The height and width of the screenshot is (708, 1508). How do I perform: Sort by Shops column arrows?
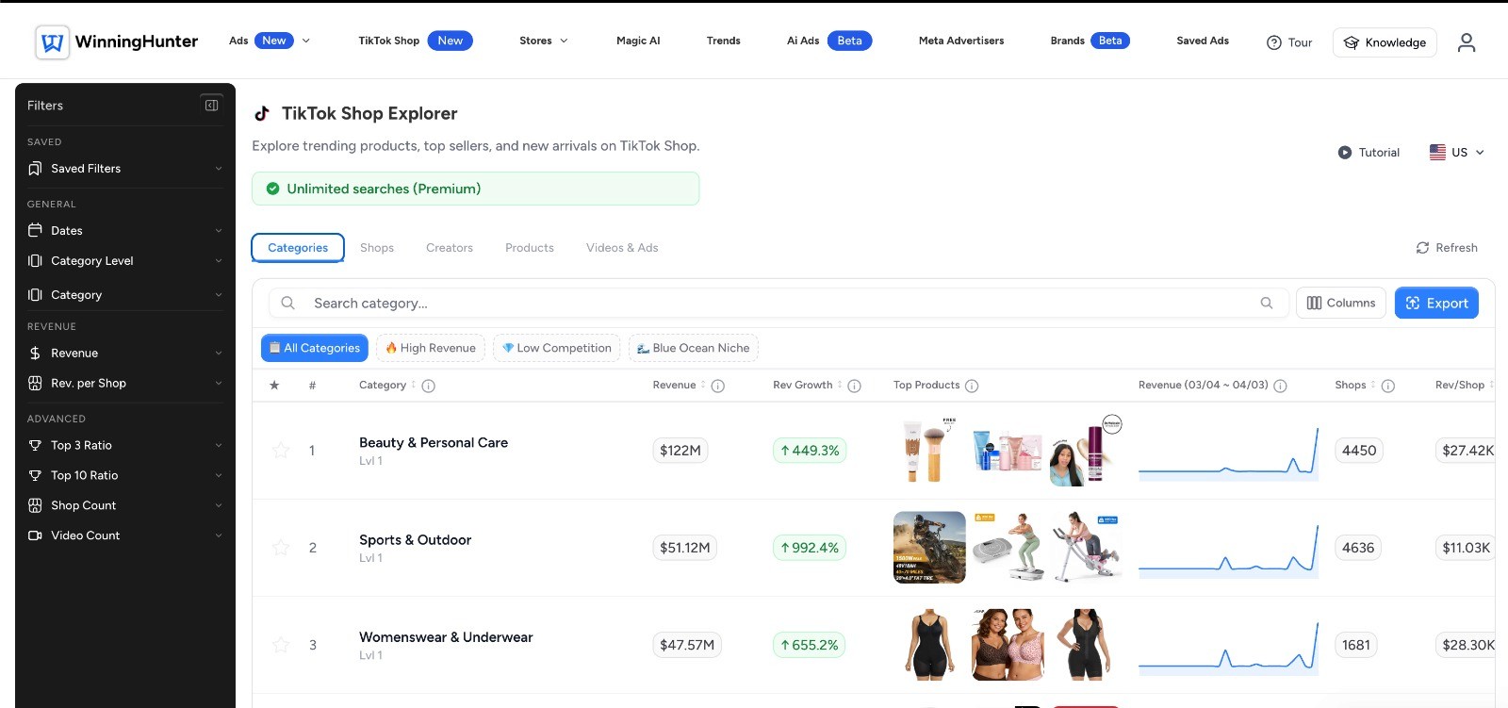1373,385
